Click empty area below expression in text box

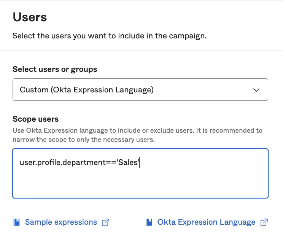(x=140, y=184)
